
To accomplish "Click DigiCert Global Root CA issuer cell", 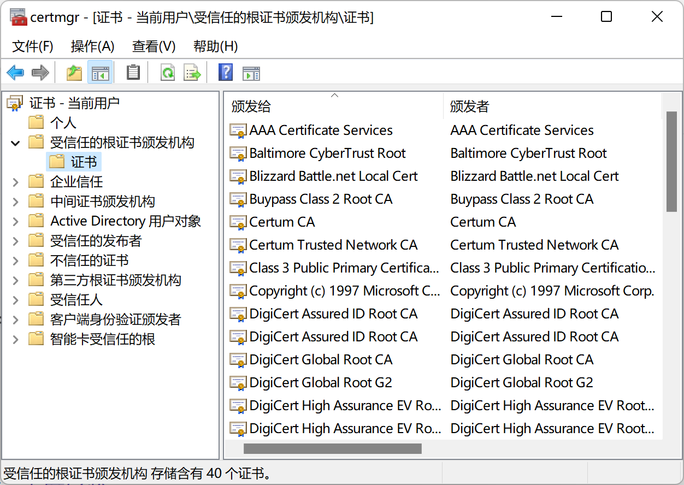I will (x=522, y=360).
